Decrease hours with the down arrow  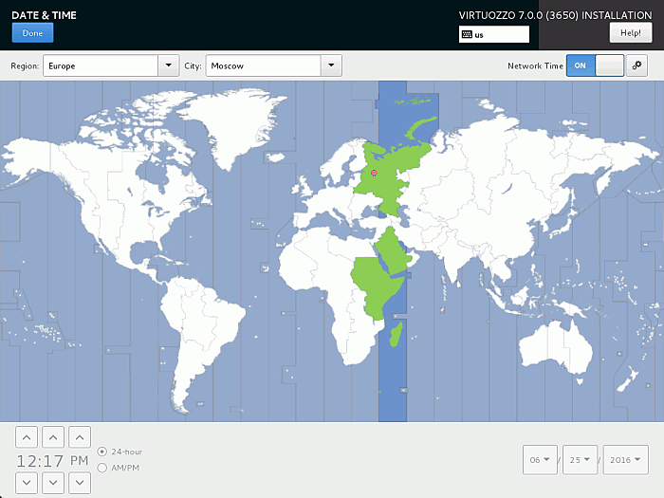tap(28, 482)
